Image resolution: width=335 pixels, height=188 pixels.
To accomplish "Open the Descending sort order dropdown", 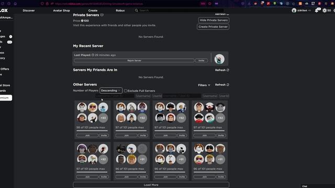I will point(111,90).
